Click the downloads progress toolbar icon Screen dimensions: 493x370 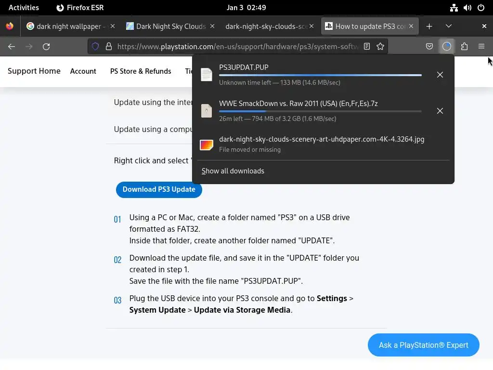click(447, 47)
